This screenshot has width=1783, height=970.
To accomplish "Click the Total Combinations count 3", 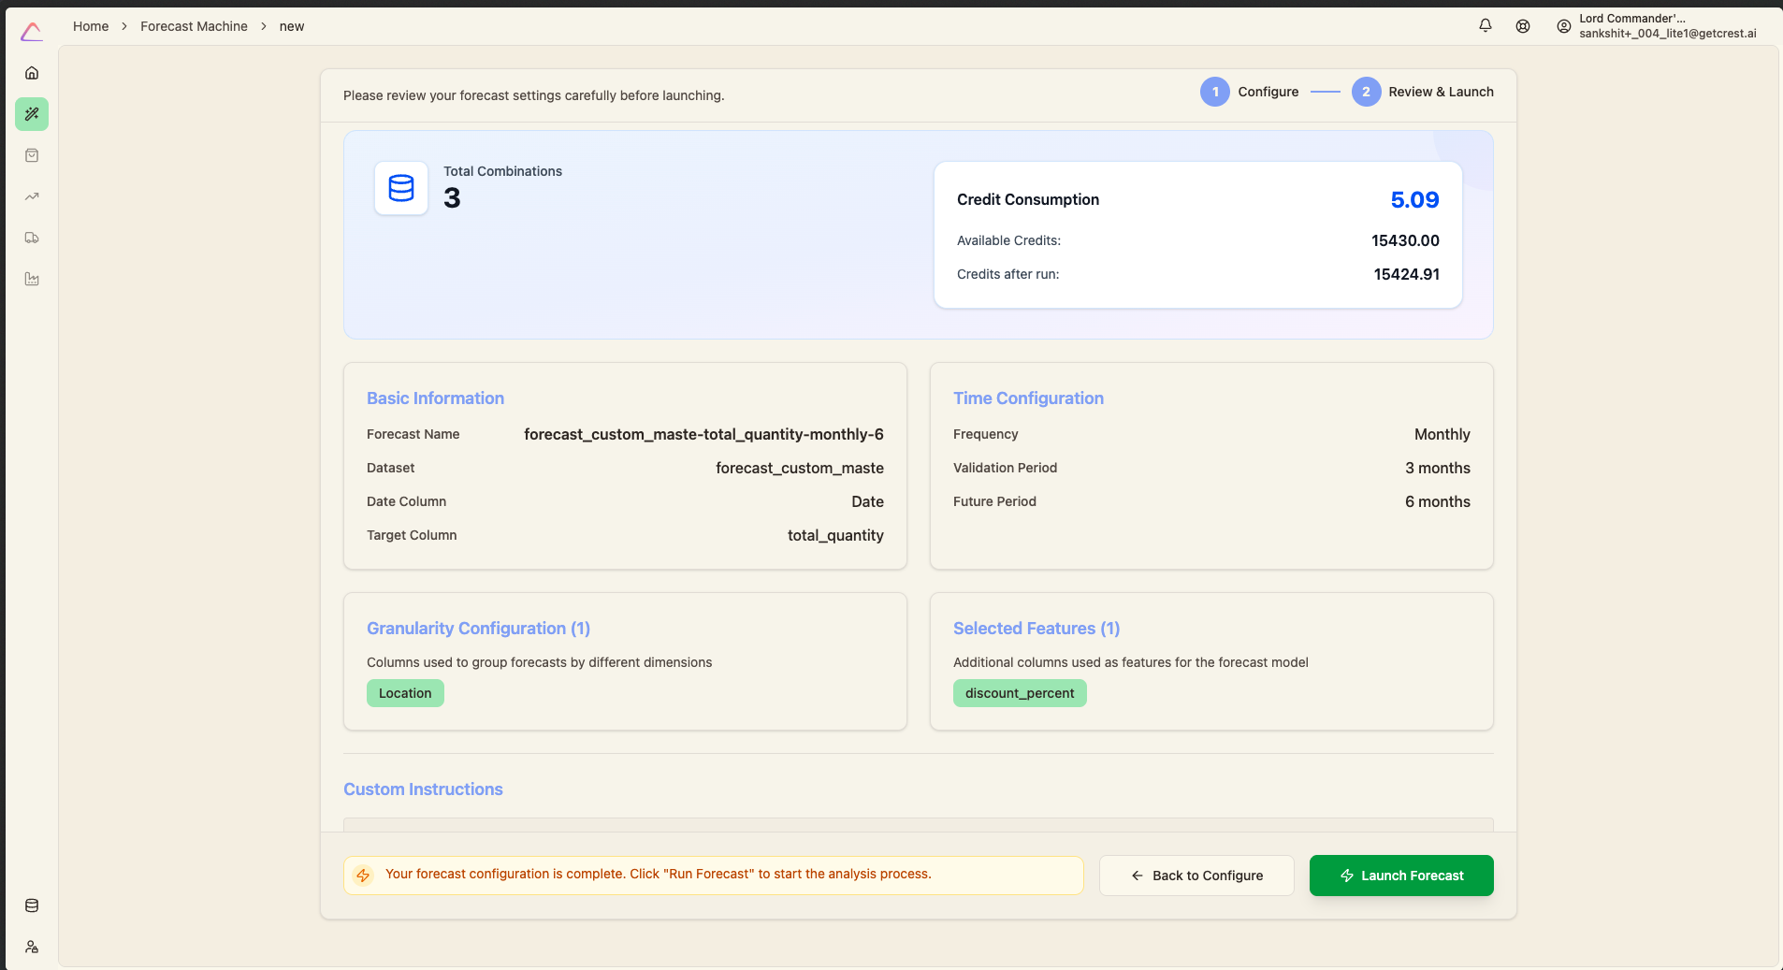I will click(x=452, y=198).
